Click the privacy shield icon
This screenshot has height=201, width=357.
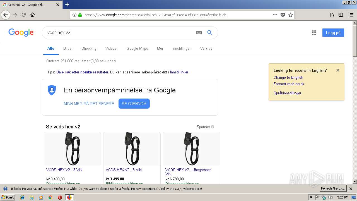tap(52, 90)
